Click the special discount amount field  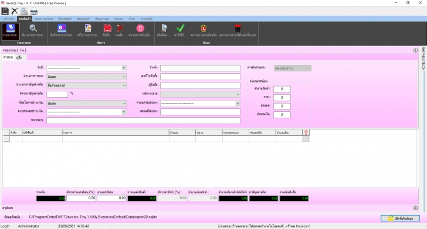[111, 199]
